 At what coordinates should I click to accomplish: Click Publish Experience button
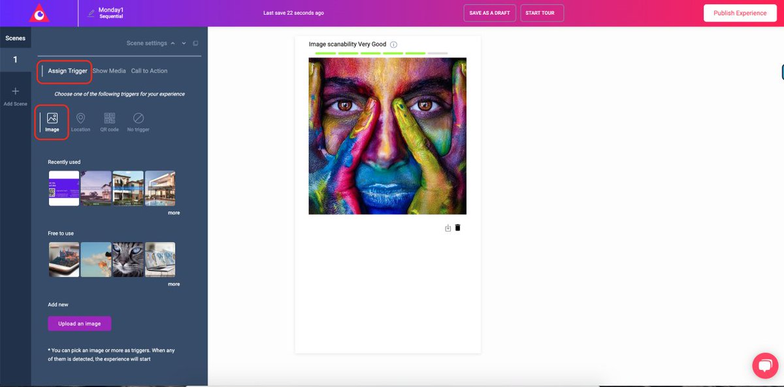click(740, 13)
